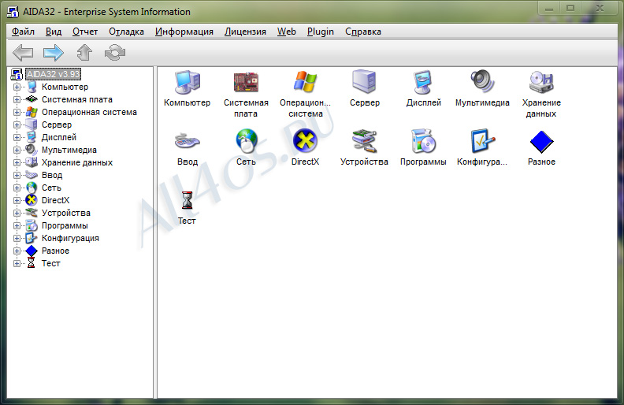Select Разное in the tree

(55, 251)
